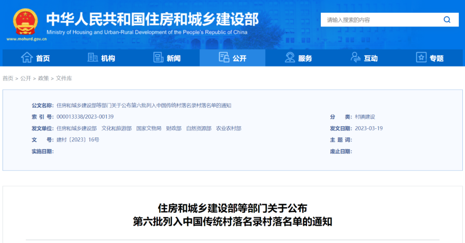Click 国家文物局 in issuing units

tap(149, 128)
